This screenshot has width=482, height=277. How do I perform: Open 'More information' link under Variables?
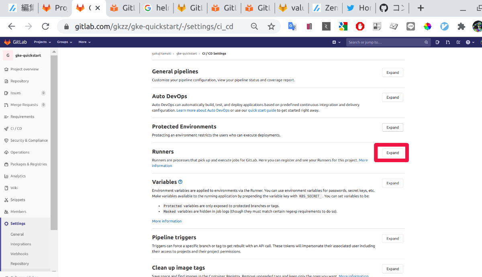point(167,221)
